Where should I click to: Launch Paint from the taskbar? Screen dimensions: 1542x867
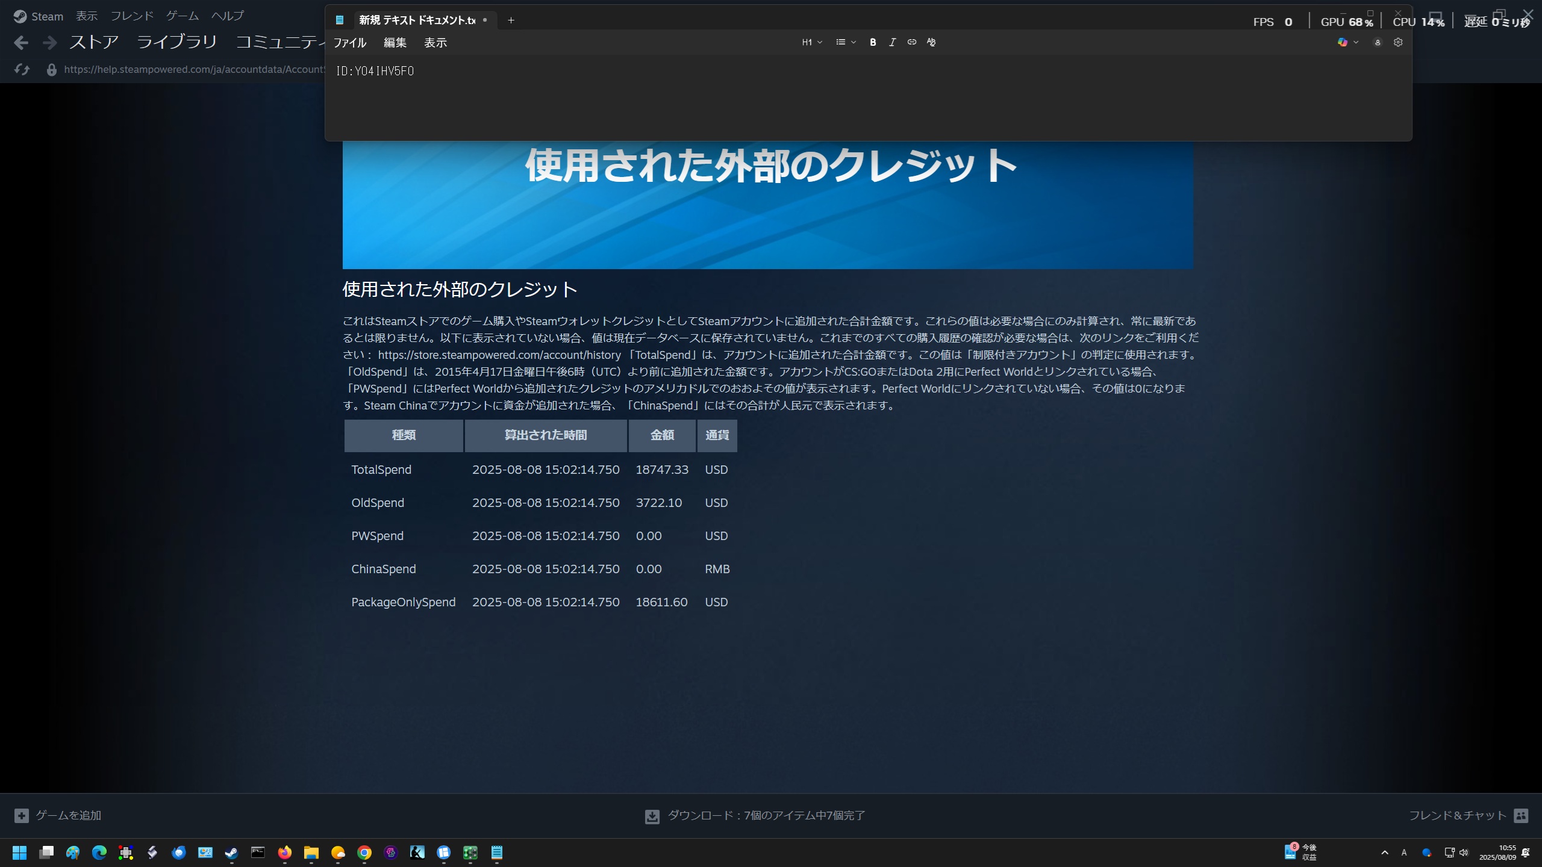pyautogui.click(x=73, y=853)
